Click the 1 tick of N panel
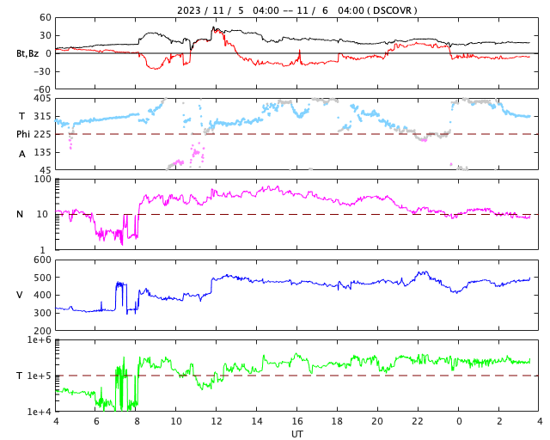The height and width of the screenshot is (440, 550). tap(43, 250)
